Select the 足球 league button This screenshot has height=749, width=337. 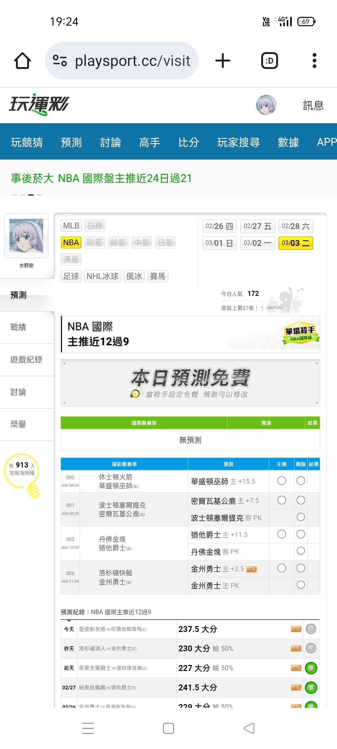pos(71,276)
